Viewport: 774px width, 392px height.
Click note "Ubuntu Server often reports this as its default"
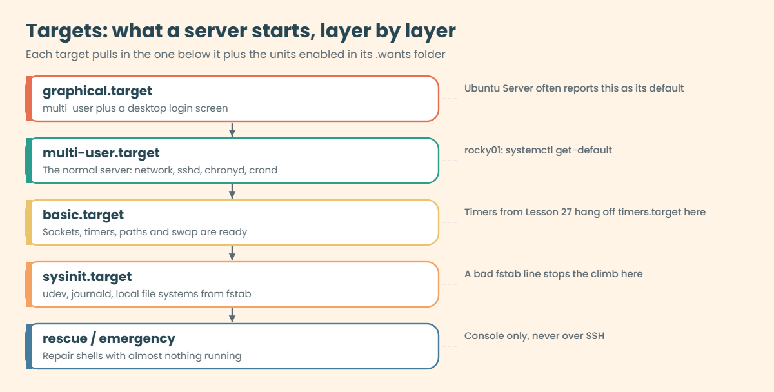(x=574, y=88)
